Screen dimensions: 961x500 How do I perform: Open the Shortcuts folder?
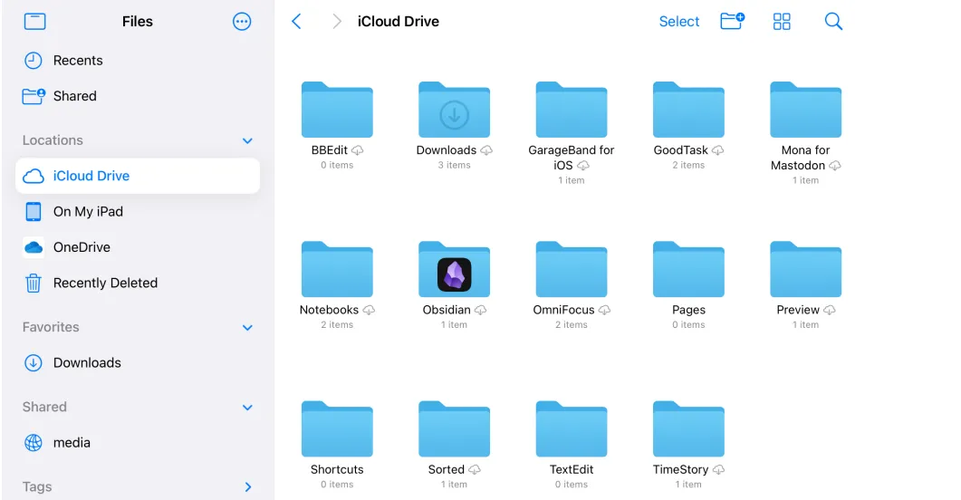(337, 429)
